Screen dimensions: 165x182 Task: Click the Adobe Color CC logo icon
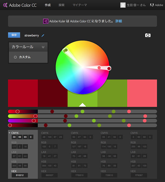coord(5,5)
